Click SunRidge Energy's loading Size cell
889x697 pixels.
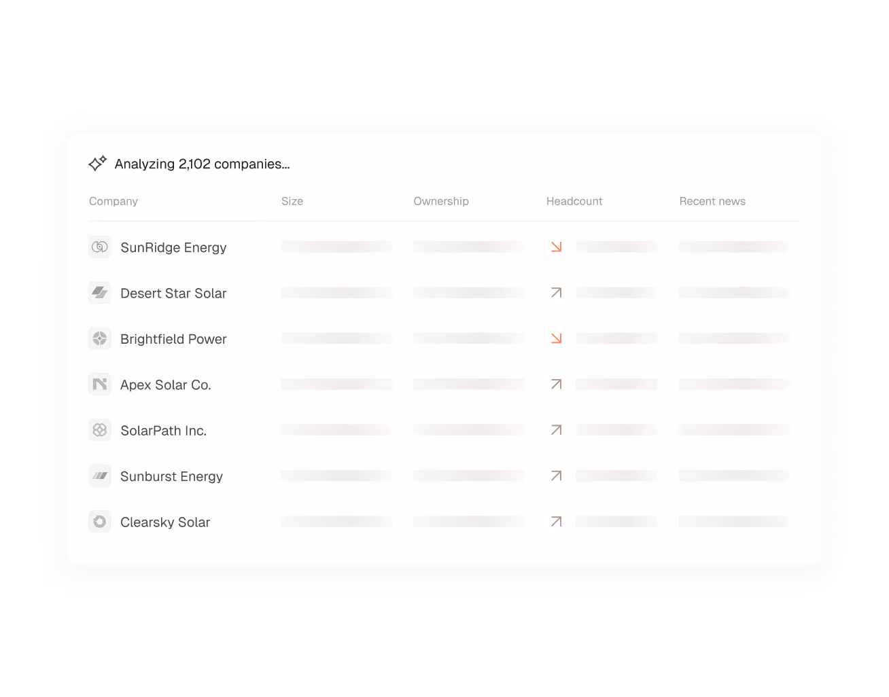pyautogui.click(x=336, y=247)
